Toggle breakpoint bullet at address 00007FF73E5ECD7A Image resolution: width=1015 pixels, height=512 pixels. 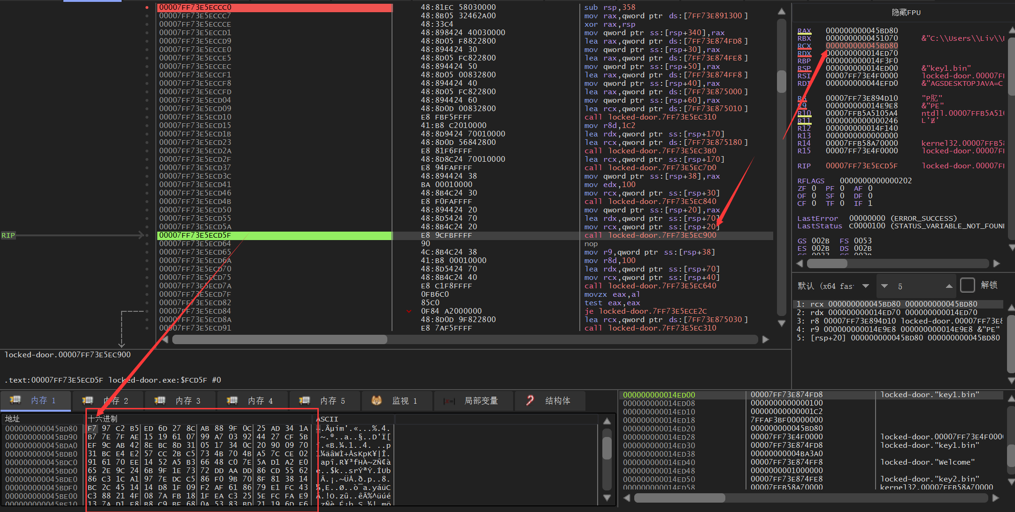tap(147, 286)
